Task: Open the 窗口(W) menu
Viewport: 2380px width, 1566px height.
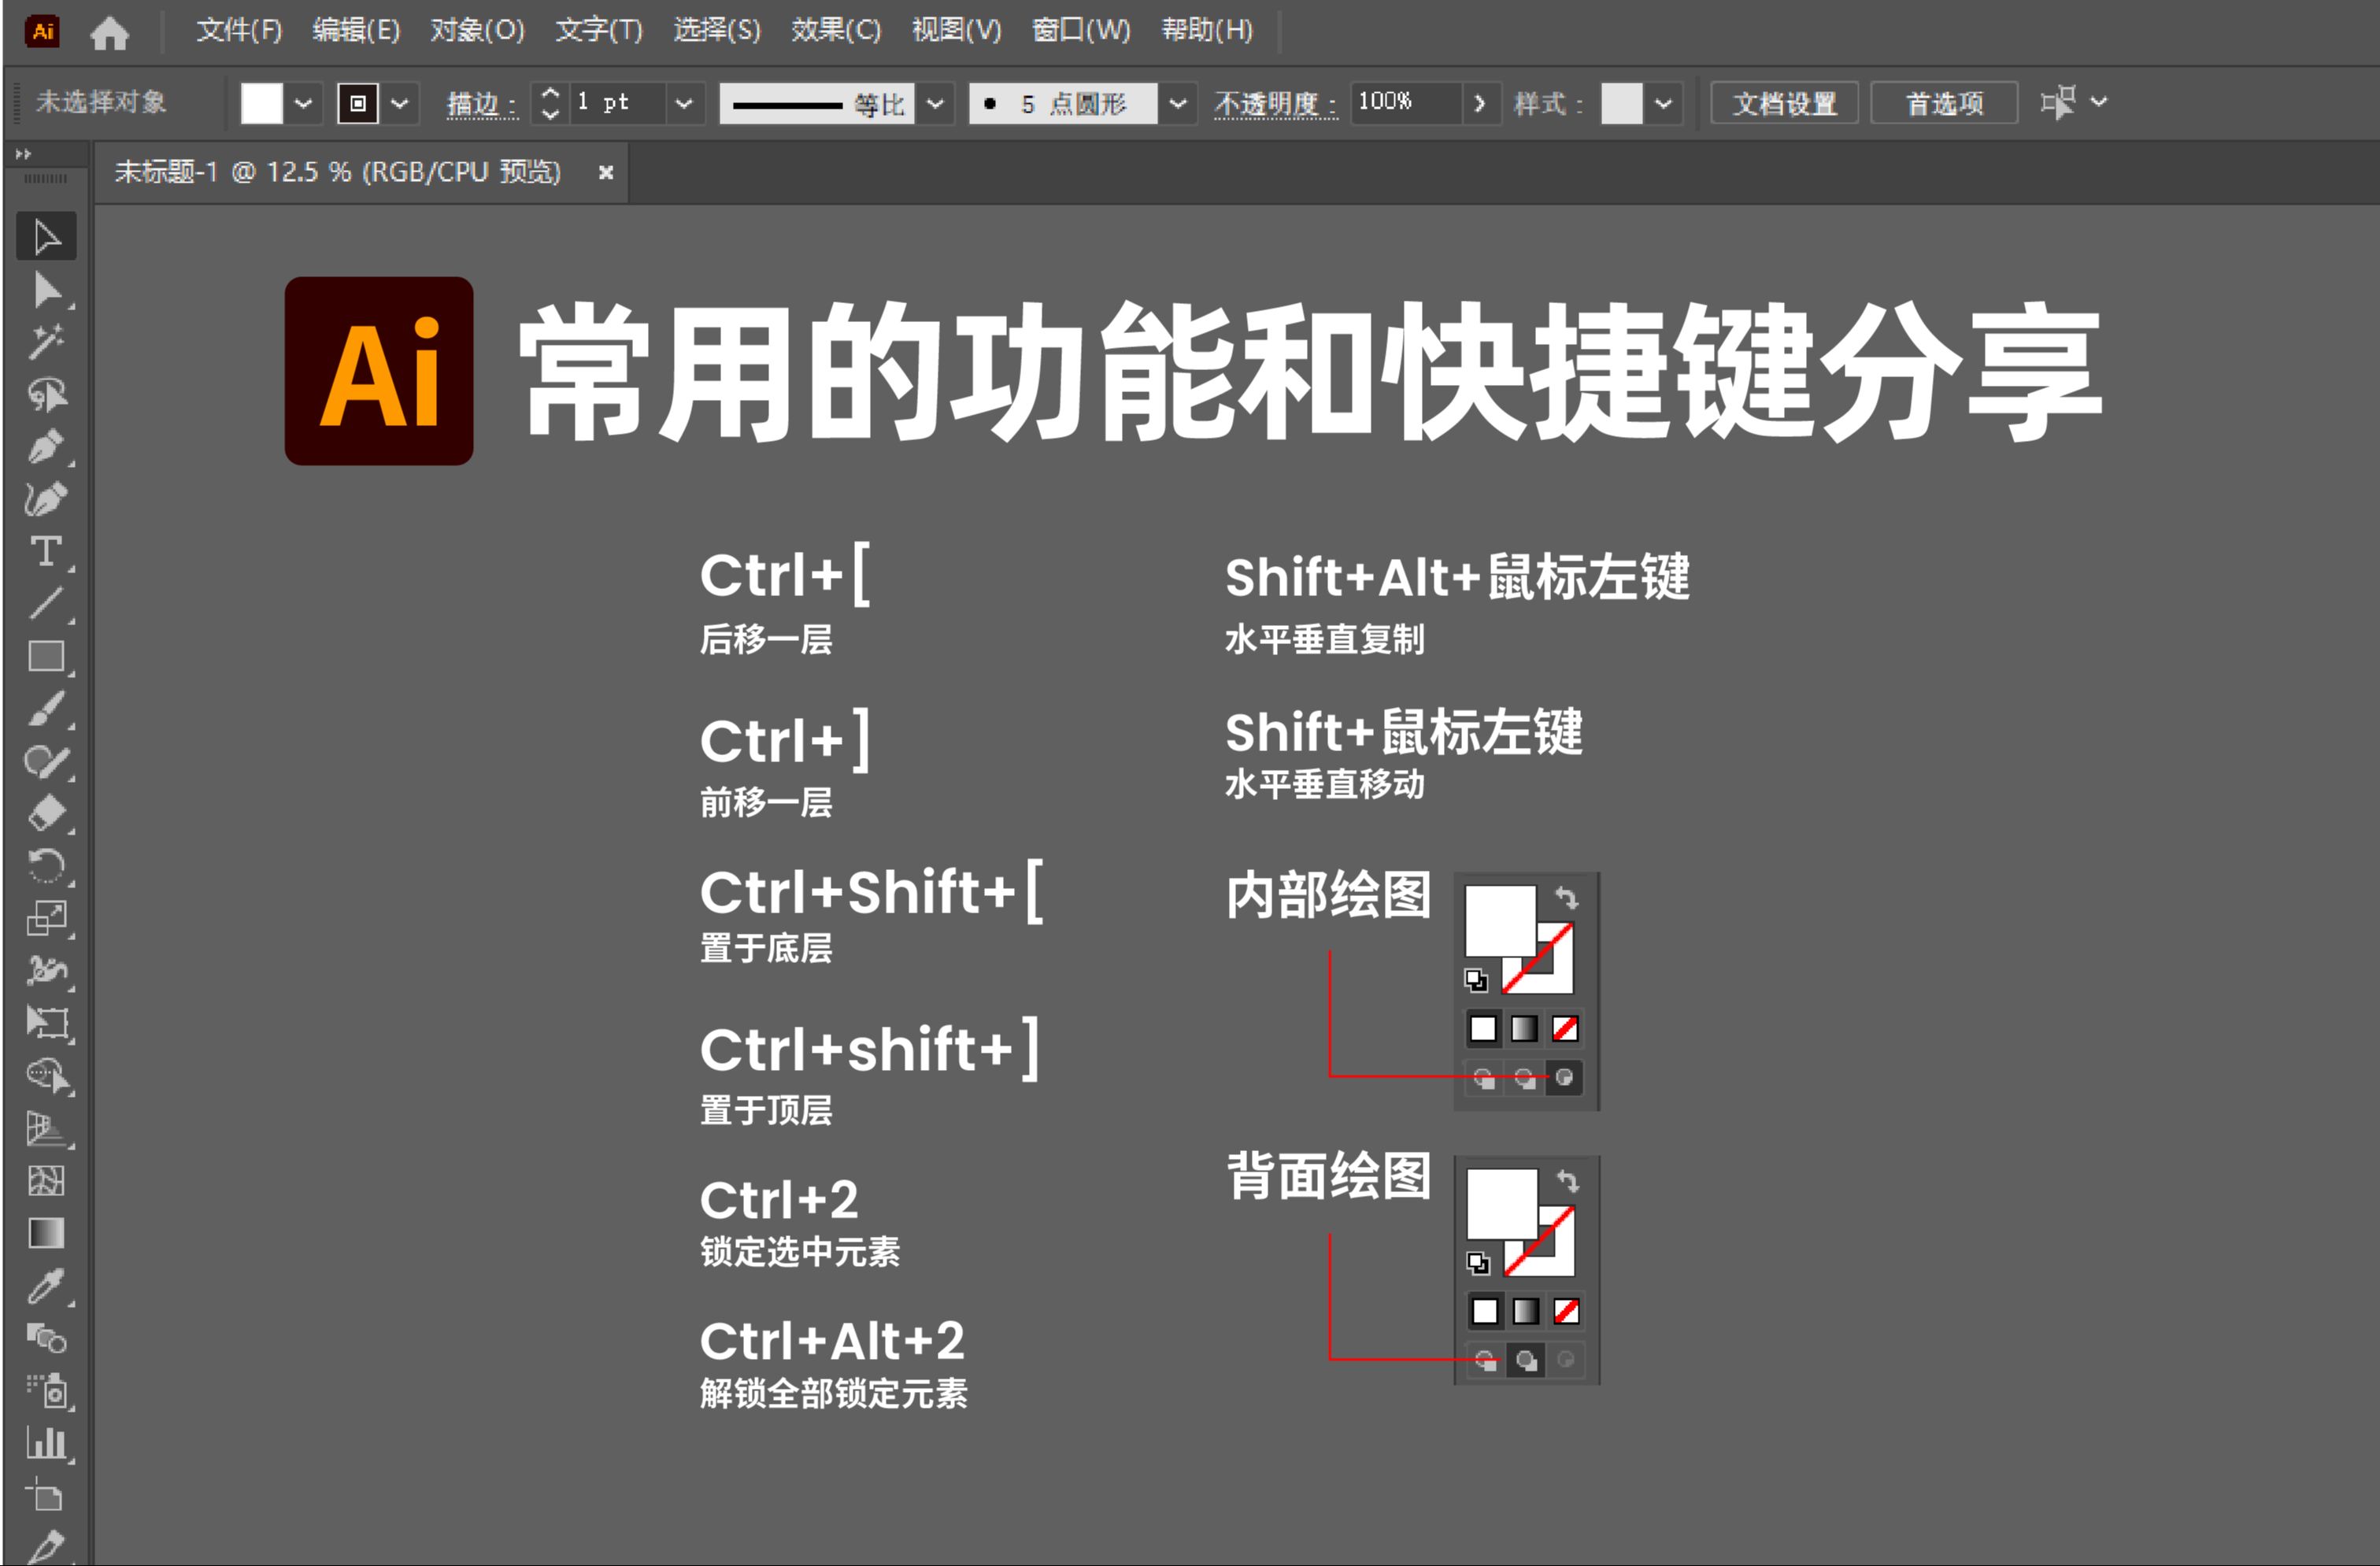Action: point(1080,30)
